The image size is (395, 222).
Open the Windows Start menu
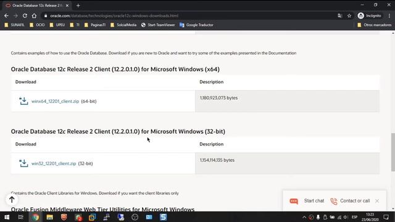(x=7, y=217)
